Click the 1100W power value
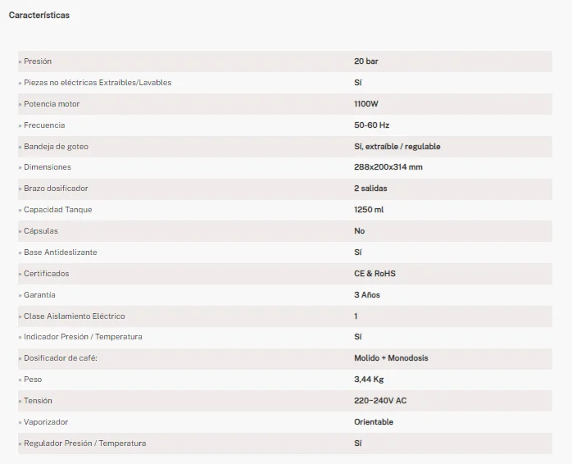Screen dimensions: 572x464 (x=365, y=104)
